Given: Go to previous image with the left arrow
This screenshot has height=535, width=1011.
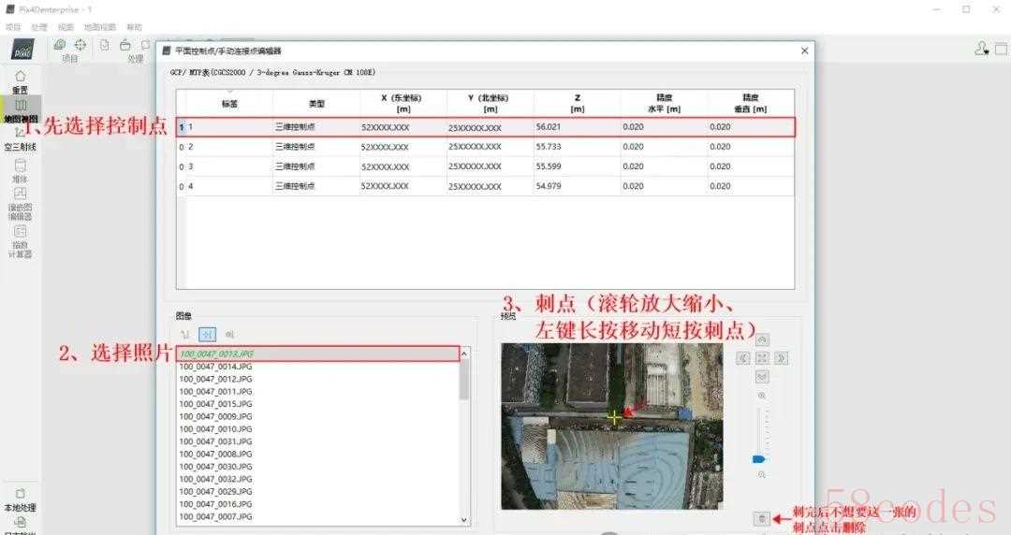Looking at the screenshot, I should [743, 357].
